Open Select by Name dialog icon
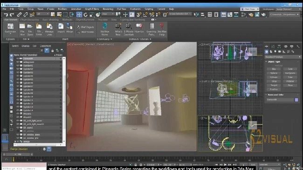Viewport: 303px width, 170px height. point(59,14)
